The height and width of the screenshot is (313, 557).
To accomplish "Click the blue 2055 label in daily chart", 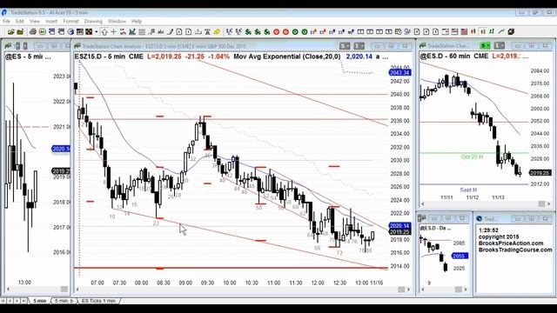I will click(460, 256).
